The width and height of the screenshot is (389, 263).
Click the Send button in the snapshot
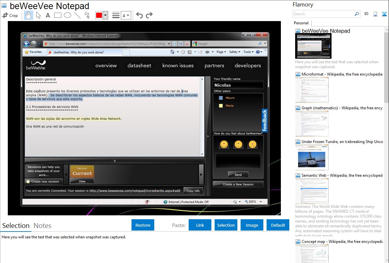[x=238, y=175]
